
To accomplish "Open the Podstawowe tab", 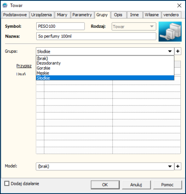I will click(x=15, y=15).
